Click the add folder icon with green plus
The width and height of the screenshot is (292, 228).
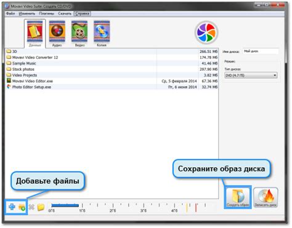pyautogui.click(x=22, y=207)
